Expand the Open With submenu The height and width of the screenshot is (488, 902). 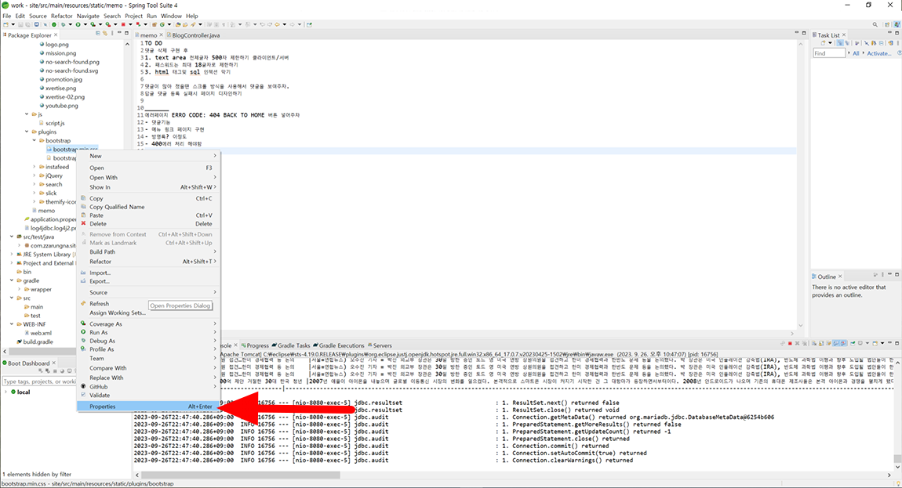click(x=147, y=178)
